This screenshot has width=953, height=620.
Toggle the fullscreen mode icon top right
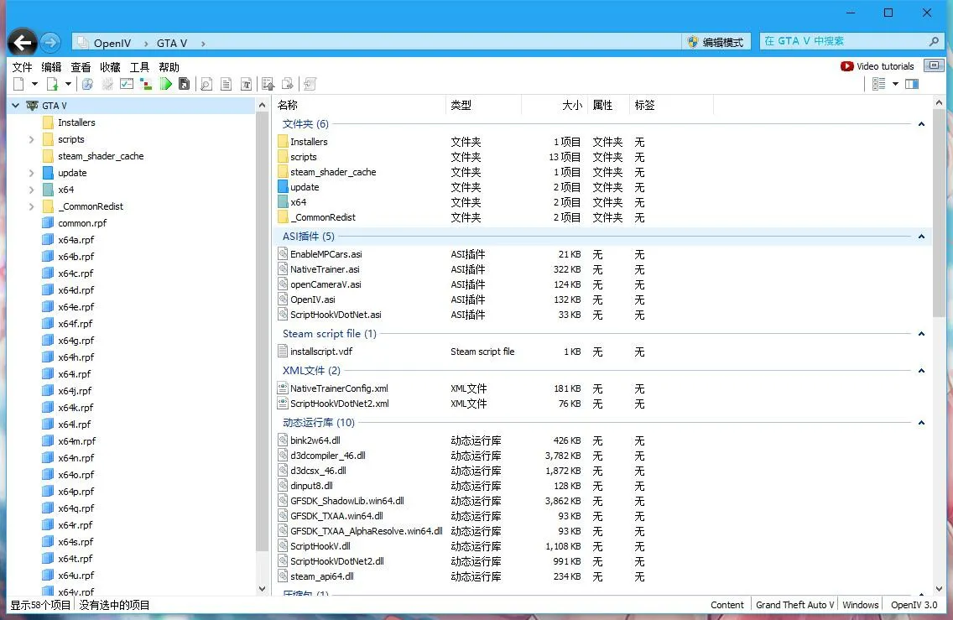point(935,65)
